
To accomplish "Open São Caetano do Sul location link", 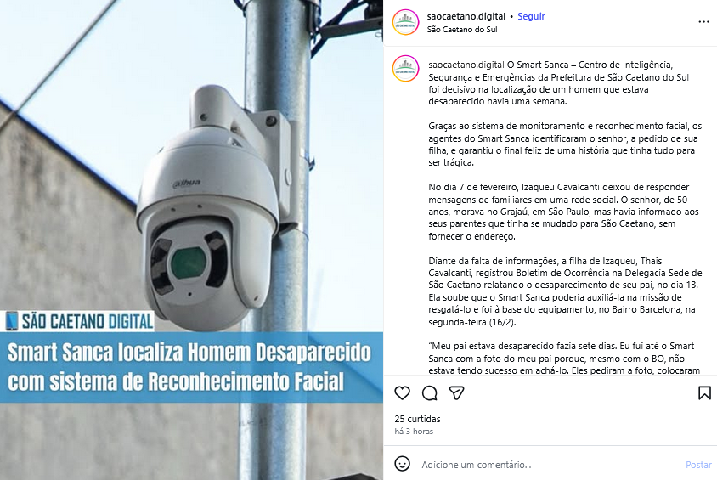I will 462,29.
